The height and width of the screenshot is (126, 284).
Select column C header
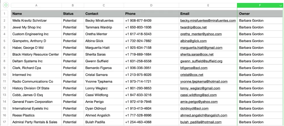tap(104, 5)
